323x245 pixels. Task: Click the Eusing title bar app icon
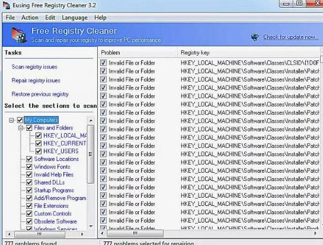click(x=7, y=5)
